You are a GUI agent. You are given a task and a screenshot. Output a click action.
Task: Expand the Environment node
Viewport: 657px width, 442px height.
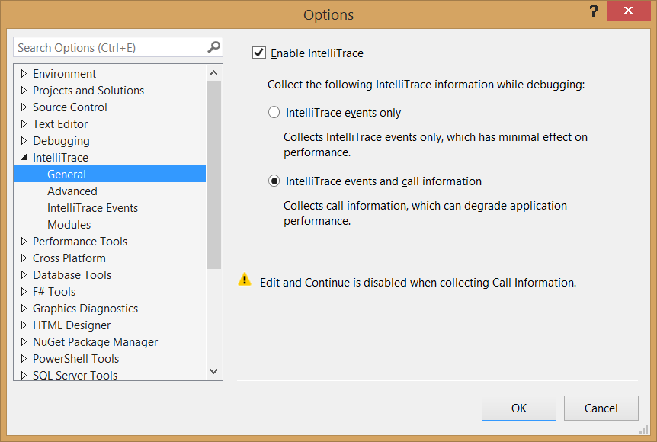point(24,74)
